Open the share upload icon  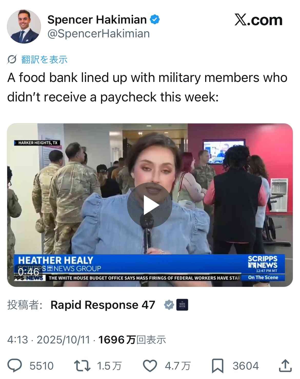coord(285,366)
